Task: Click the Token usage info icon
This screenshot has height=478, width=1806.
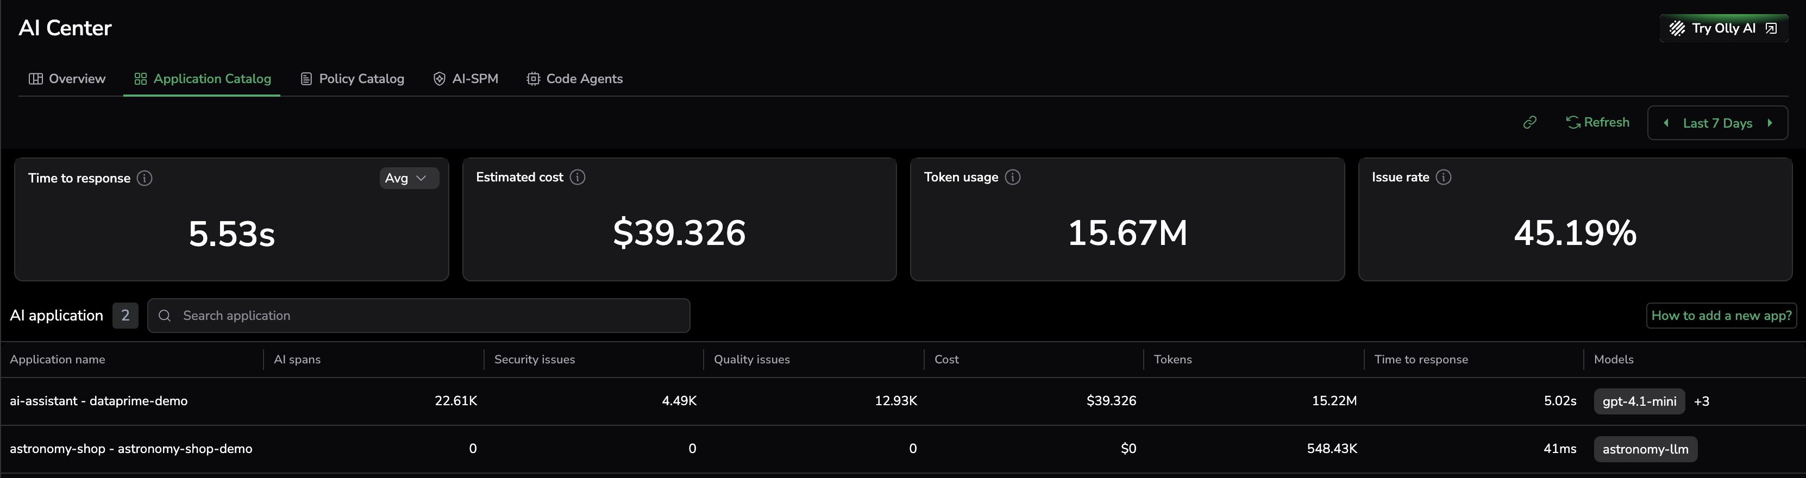Action: pos(1012,177)
